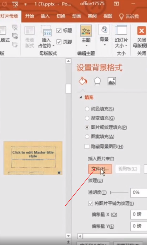Click the 透明度 0% value field
The height and width of the screenshot is (245, 147).
(x=139, y=193)
